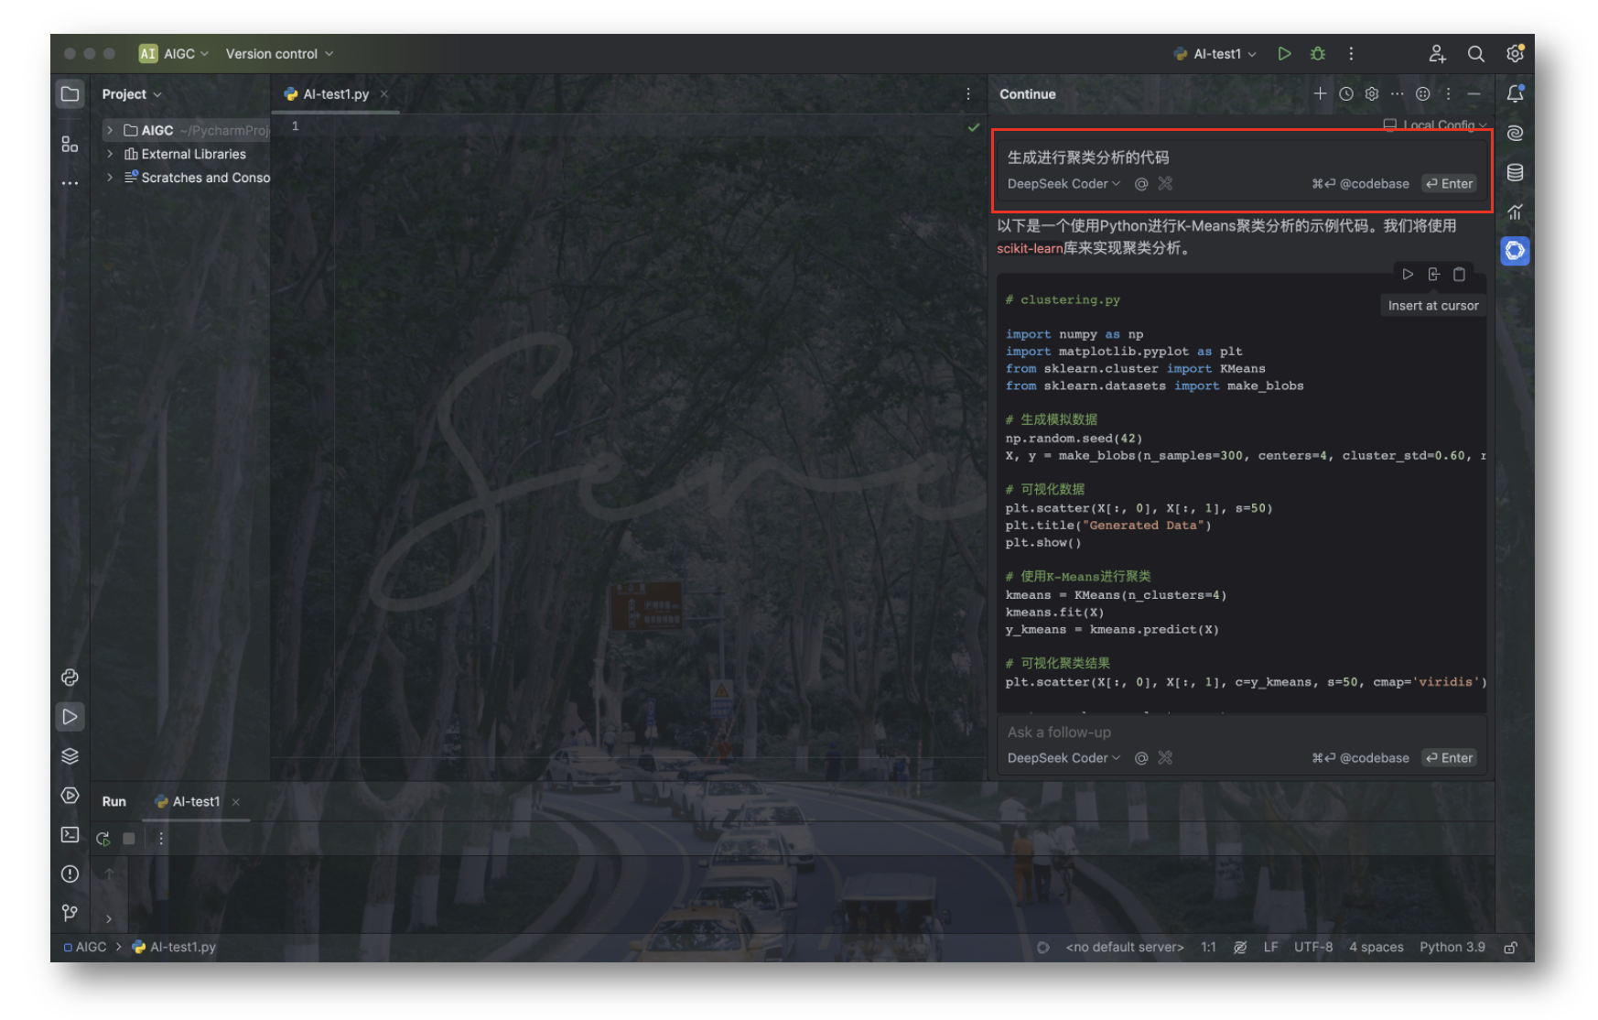Open the Python Console layers icon
This screenshot has height=1020, width=1598.
70,756
